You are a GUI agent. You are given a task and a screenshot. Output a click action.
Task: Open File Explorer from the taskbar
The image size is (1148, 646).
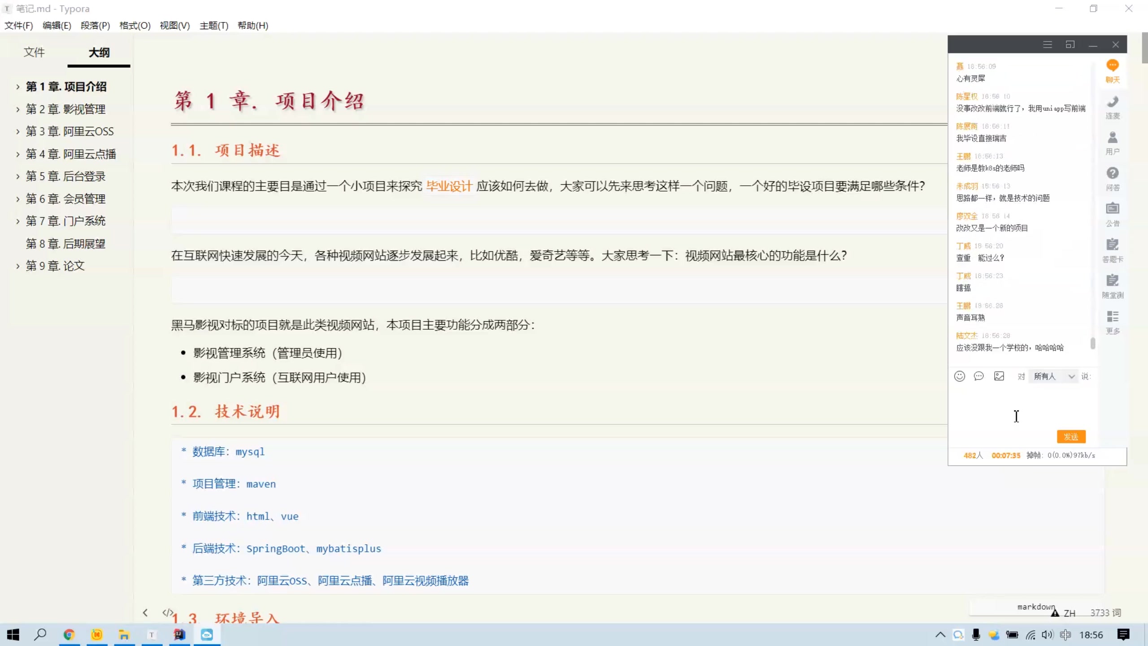tap(124, 634)
